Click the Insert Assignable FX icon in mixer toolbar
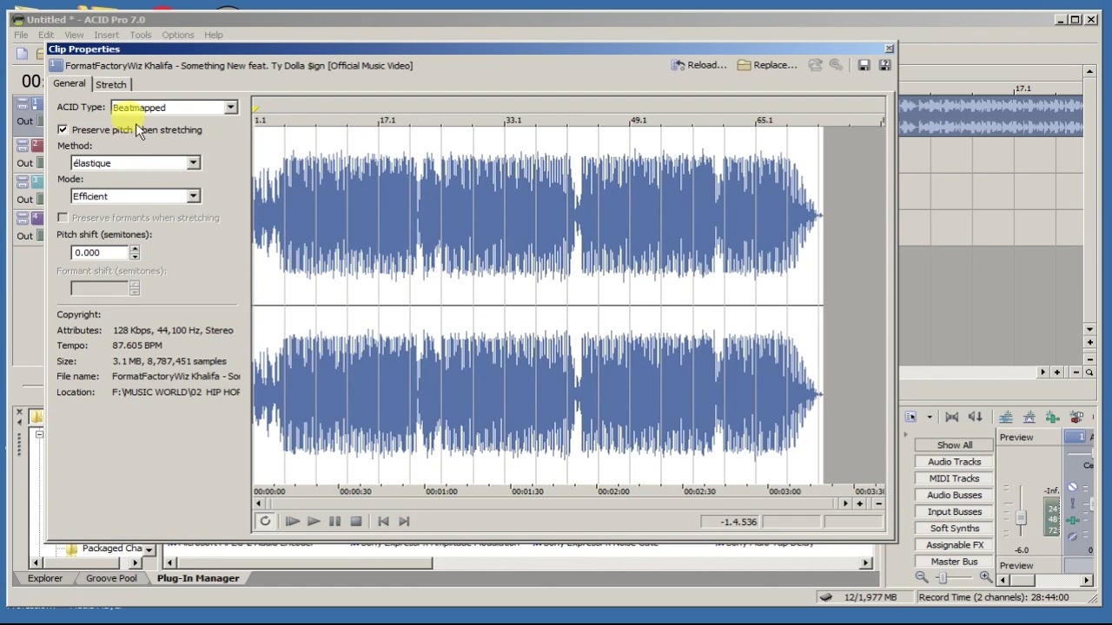This screenshot has height=625, width=1112. pos(1053,418)
